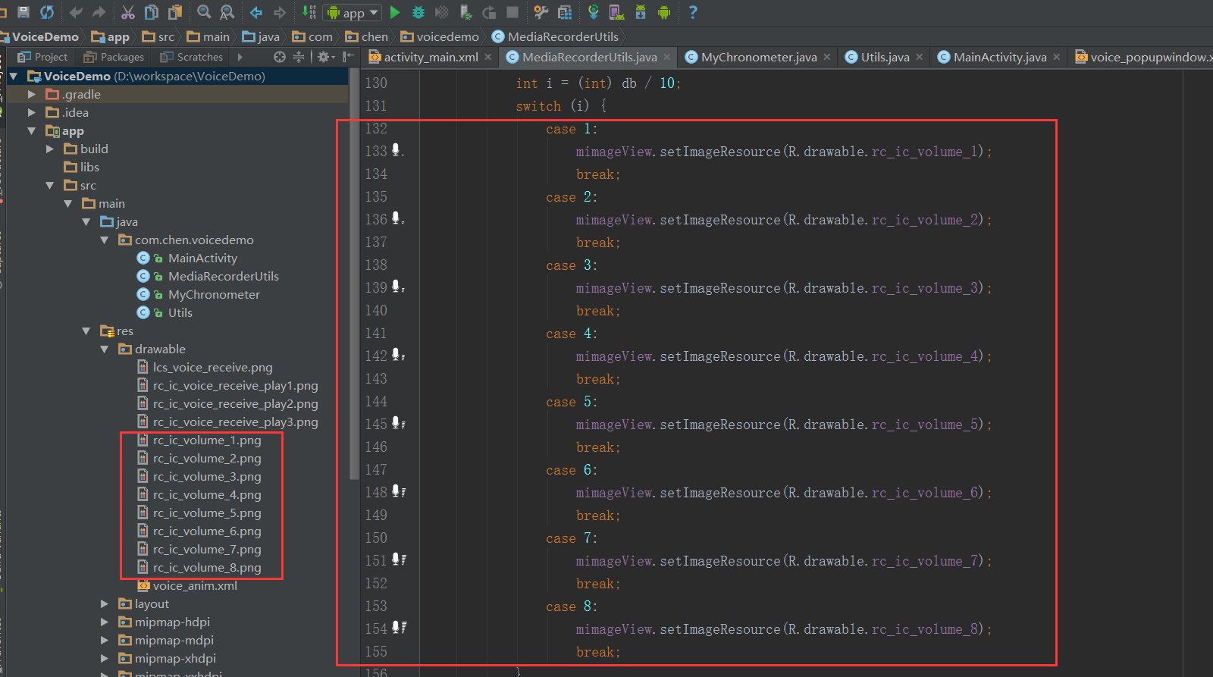
Task: Click the Synchronize refresh icon in toolbar
Action: pos(47,12)
